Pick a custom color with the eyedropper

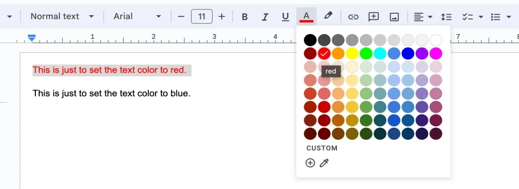[324, 163]
